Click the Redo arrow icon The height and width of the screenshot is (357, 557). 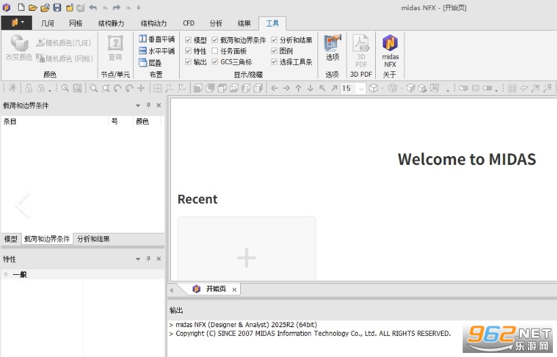point(117,7)
